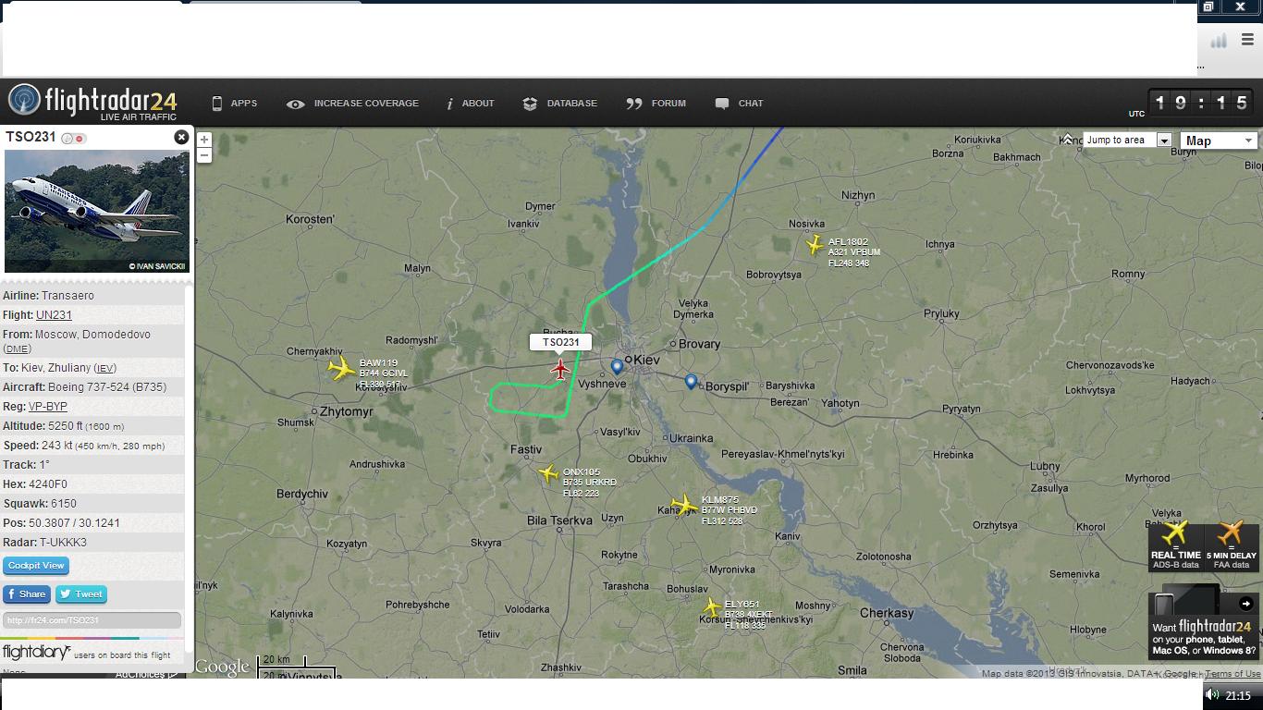Open the Jump to area dropdown
The width and height of the screenshot is (1263, 710).
(x=1127, y=141)
